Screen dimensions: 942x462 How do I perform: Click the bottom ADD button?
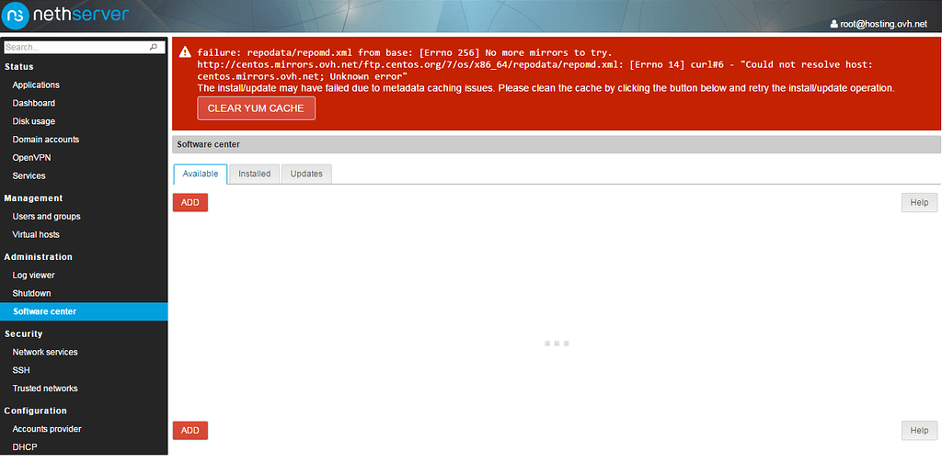[x=190, y=431]
